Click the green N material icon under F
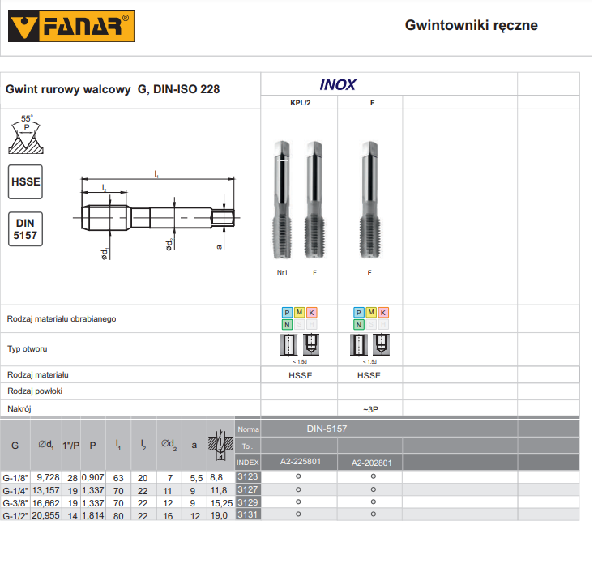615x572 pixels. click(359, 325)
